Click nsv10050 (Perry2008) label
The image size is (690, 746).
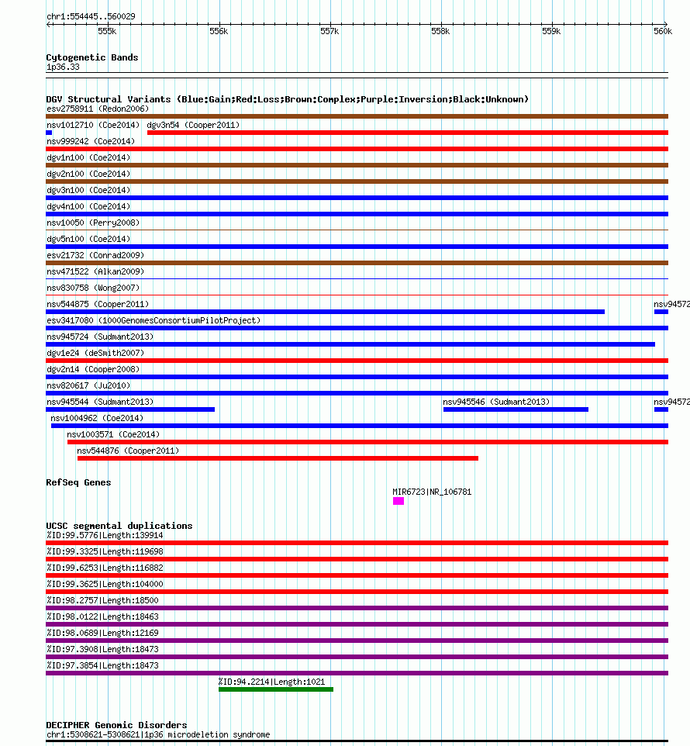pyautogui.click(x=93, y=223)
